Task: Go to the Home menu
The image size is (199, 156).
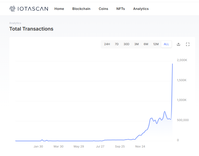Action: (x=59, y=9)
